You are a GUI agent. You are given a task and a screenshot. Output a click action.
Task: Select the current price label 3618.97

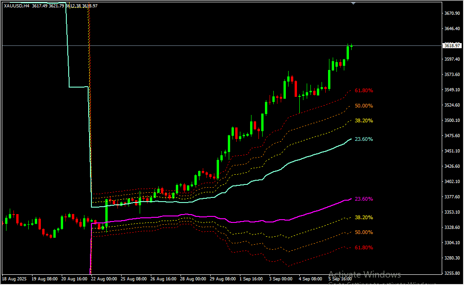tap(451, 45)
